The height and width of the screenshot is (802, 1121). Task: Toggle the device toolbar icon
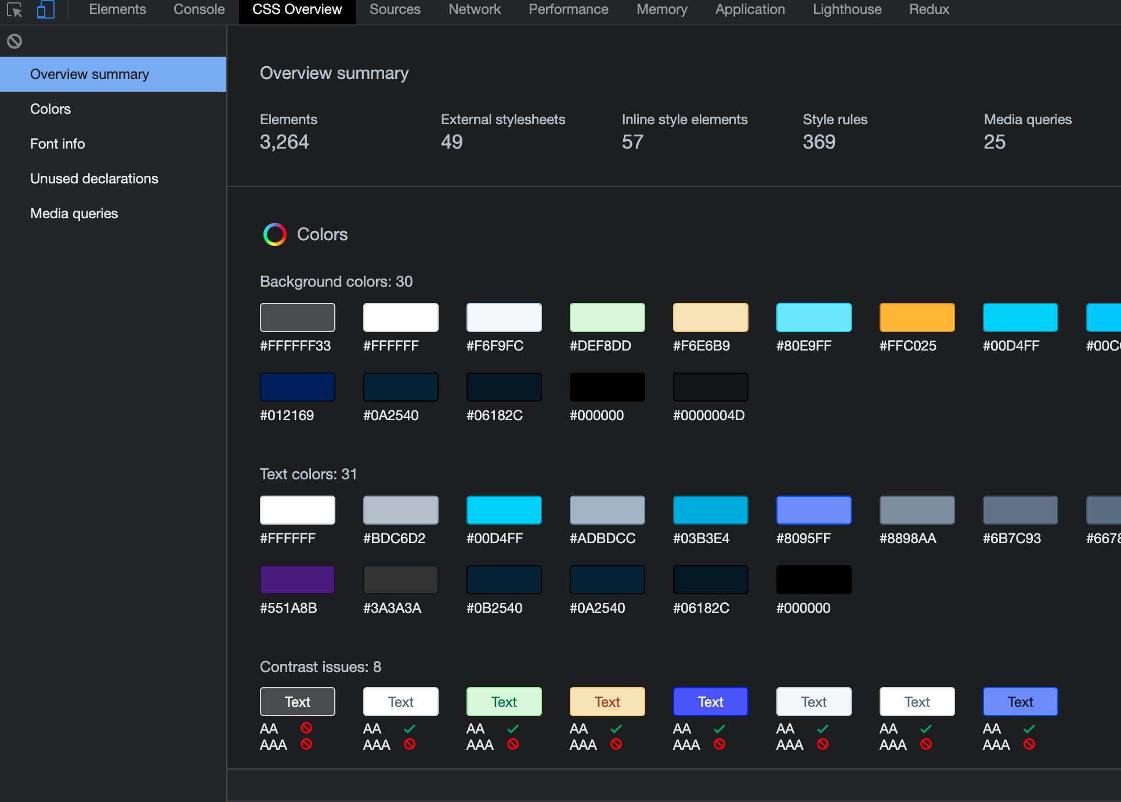coord(45,10)
